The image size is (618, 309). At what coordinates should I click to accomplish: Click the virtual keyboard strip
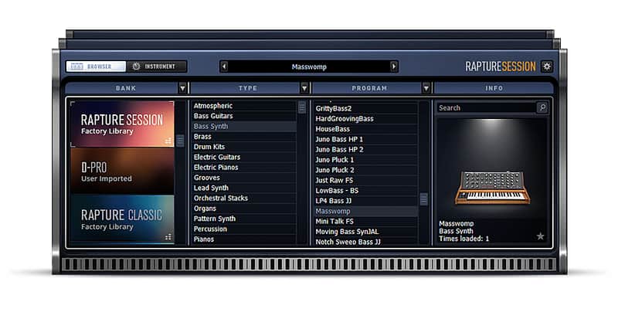pos(309,264)
